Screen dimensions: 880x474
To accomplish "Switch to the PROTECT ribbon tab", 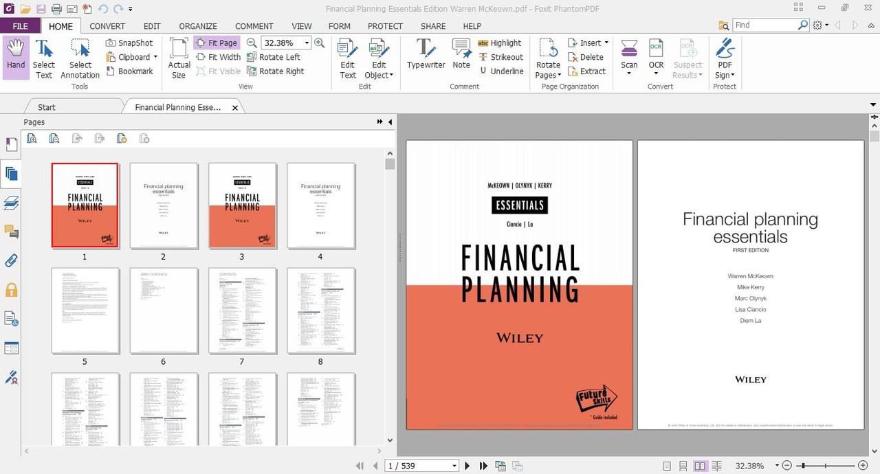I will point(385,26).
